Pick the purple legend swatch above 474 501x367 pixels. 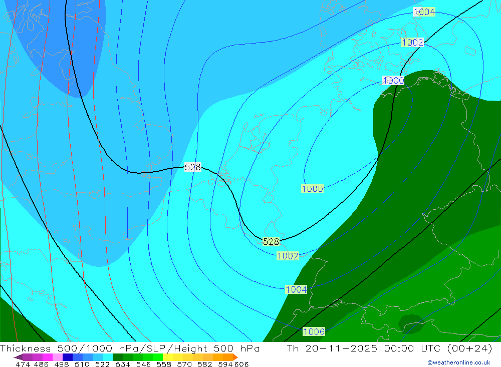[x=28, y=357]
